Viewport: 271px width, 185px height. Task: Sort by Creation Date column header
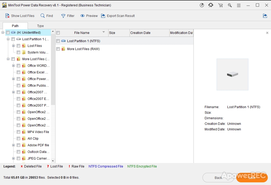coord(149,33)
